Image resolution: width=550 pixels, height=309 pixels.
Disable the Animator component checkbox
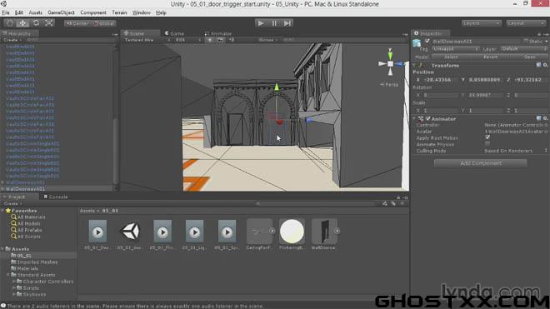[428, 118]
